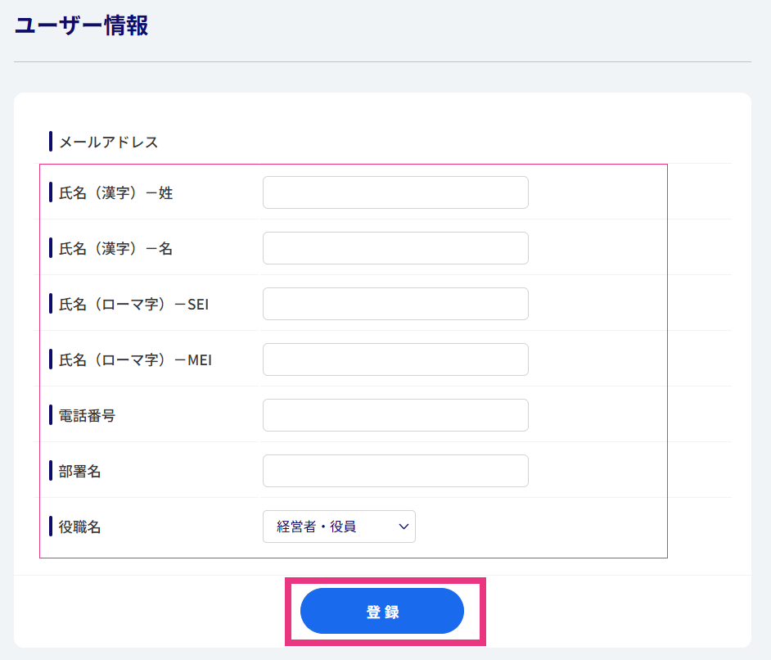Focus the 氏名(漢字)-名 text box

tap(395, 248)
